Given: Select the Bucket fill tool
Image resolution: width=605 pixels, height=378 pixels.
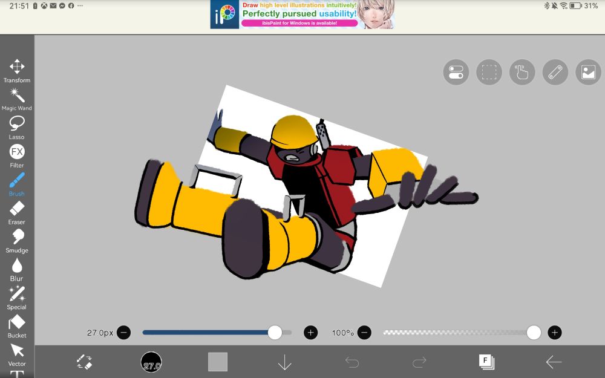Looking at the screenshot, I should click(x=16, y=327).
